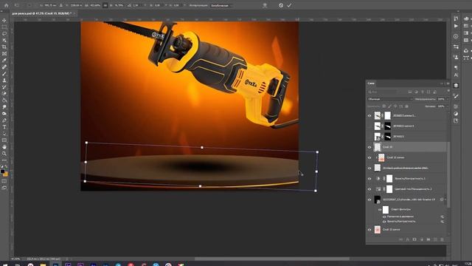The height and width of the screenshot is (266, 472).
Task: Select the Eyedropper tool
Action: point(4,61)
